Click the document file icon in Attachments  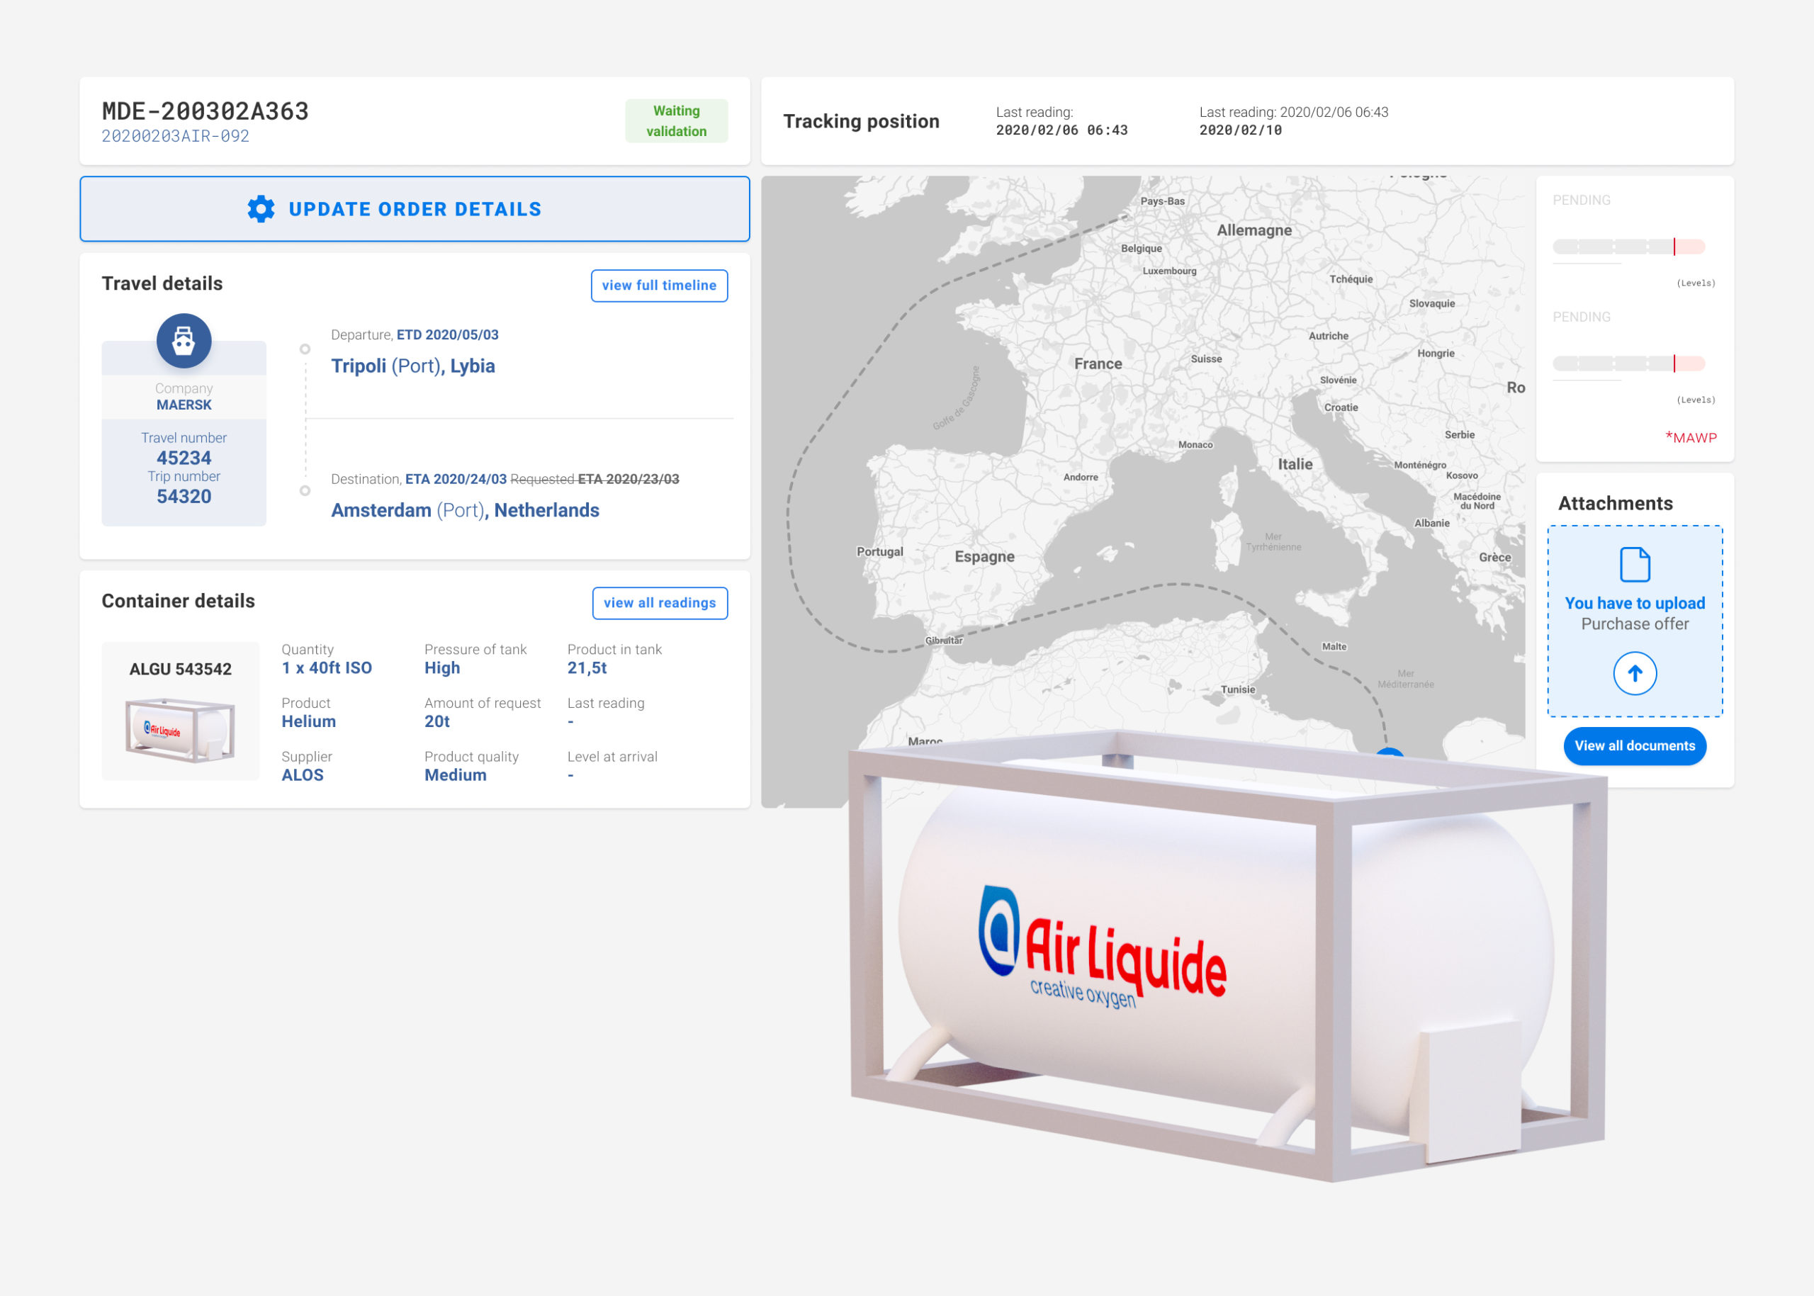click(1635, 565)
